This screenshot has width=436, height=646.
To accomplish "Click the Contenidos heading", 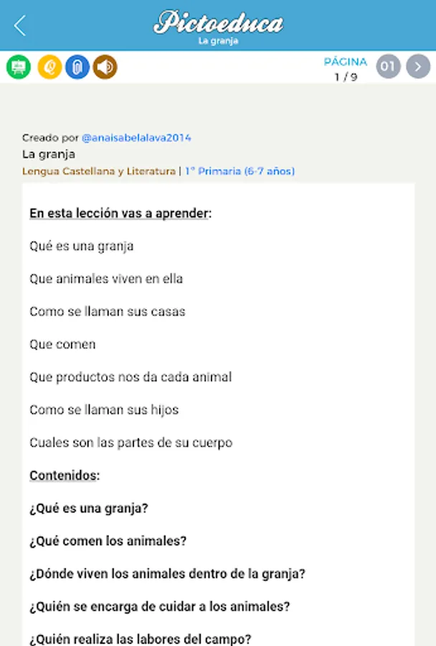I will point(65,475).
